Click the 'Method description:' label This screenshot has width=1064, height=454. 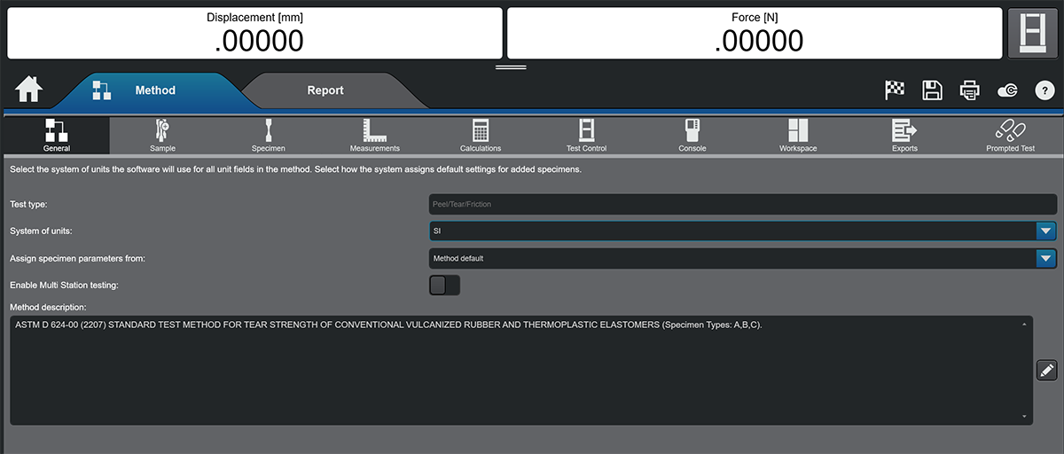(47, 307)
